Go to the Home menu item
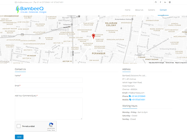Viewport: 187px width, 140px height. 128,10
